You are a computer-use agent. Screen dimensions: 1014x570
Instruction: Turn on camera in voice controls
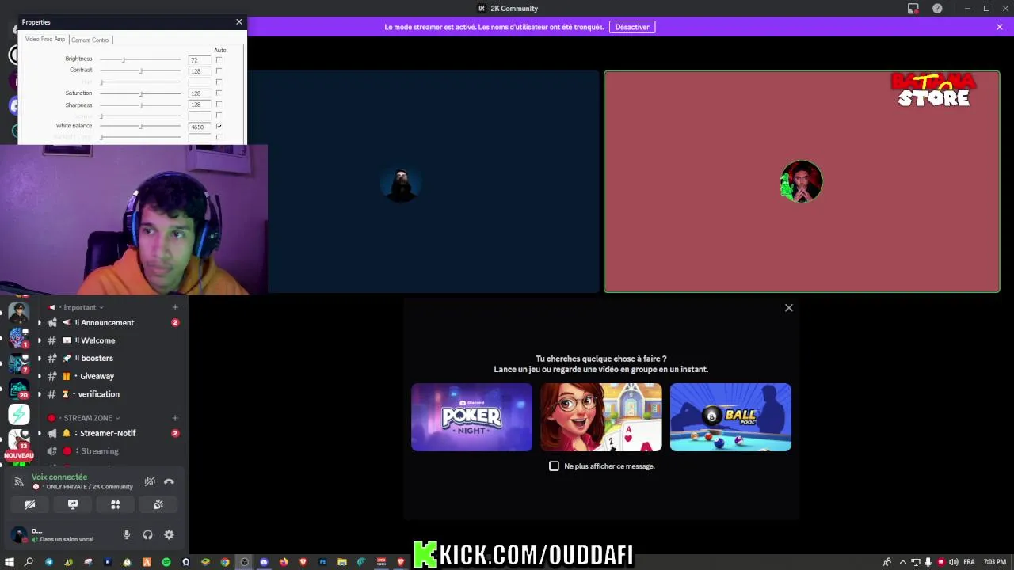click(x=30, y=504)
